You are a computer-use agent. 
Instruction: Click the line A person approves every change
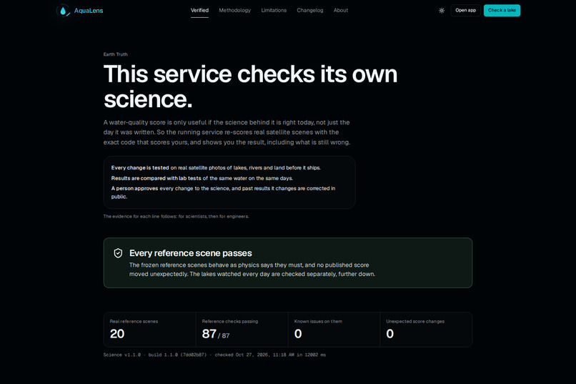(x=224, y=192)
